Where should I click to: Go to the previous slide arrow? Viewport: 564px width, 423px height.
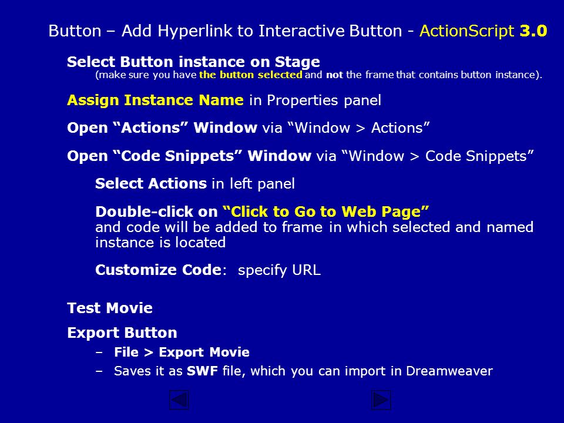179,399
